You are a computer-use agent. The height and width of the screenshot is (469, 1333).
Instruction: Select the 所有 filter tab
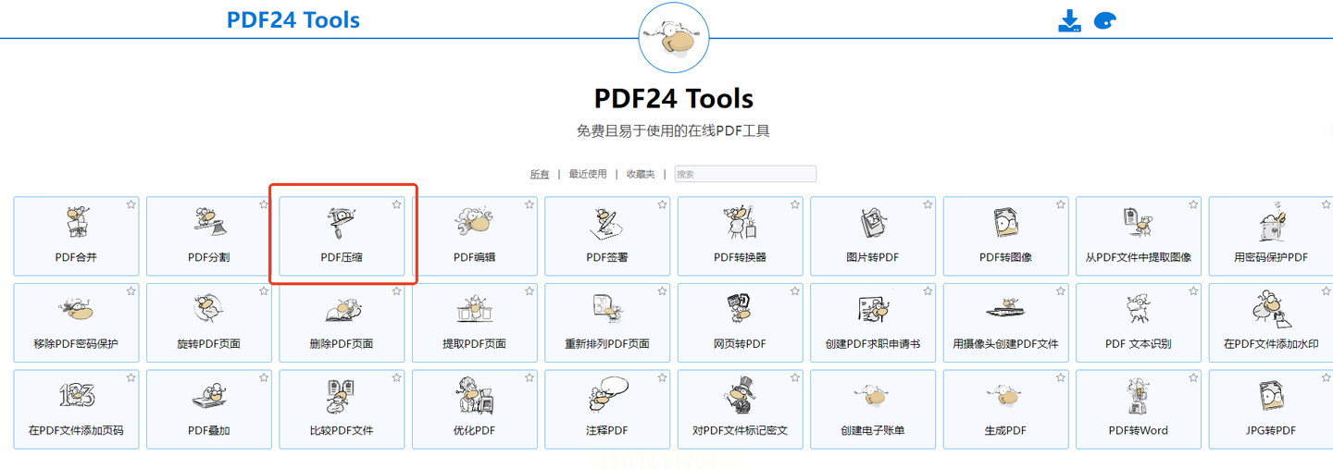coord(540,174)
